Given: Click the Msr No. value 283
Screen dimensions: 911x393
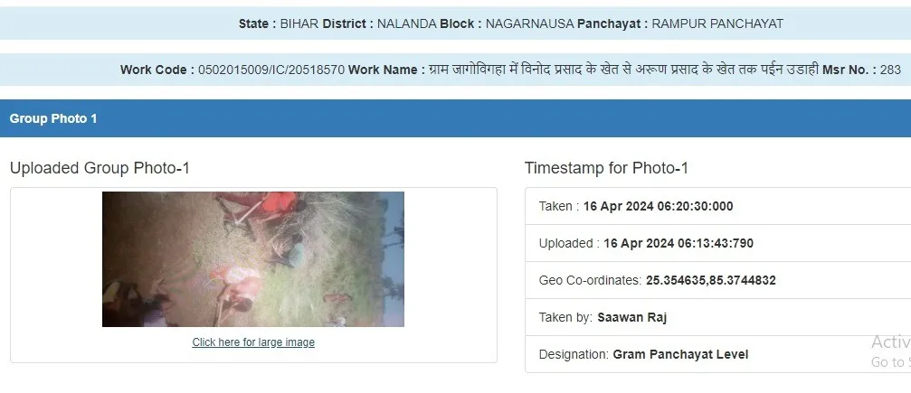Looking at the screenshot, I should tap(890, 70).
